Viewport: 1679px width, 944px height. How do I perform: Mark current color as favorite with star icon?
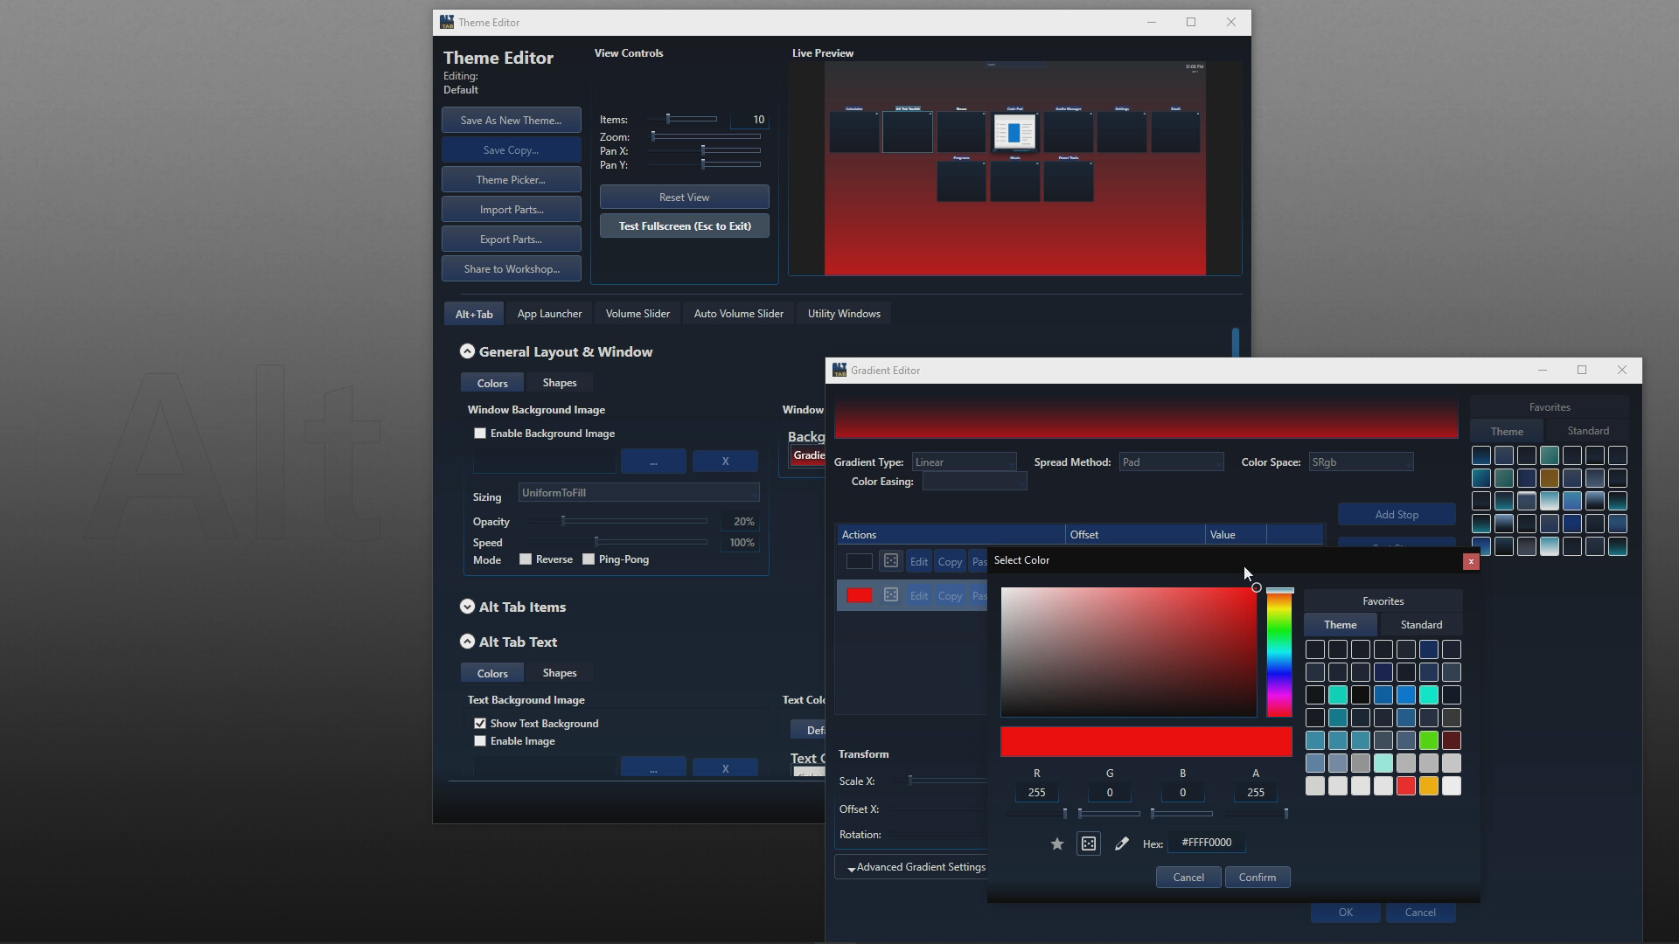[1056, 843]
